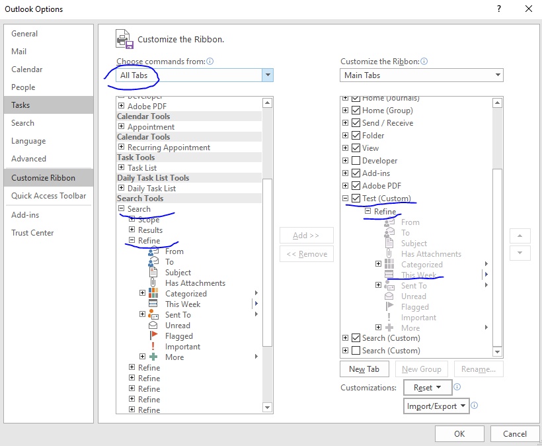Click greyed Unread icon in right list

pyautogui.click(x=389, y=296)
